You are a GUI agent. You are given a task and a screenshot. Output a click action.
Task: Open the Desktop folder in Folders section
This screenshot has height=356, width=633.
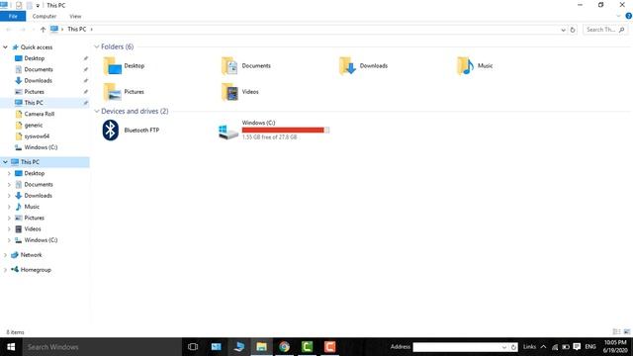(125, 66)
